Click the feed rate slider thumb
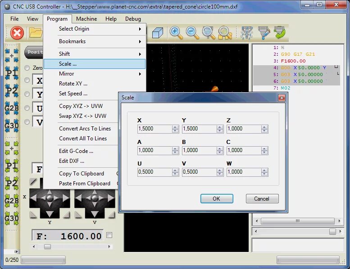Screen dimensions: 350x269 47,247
